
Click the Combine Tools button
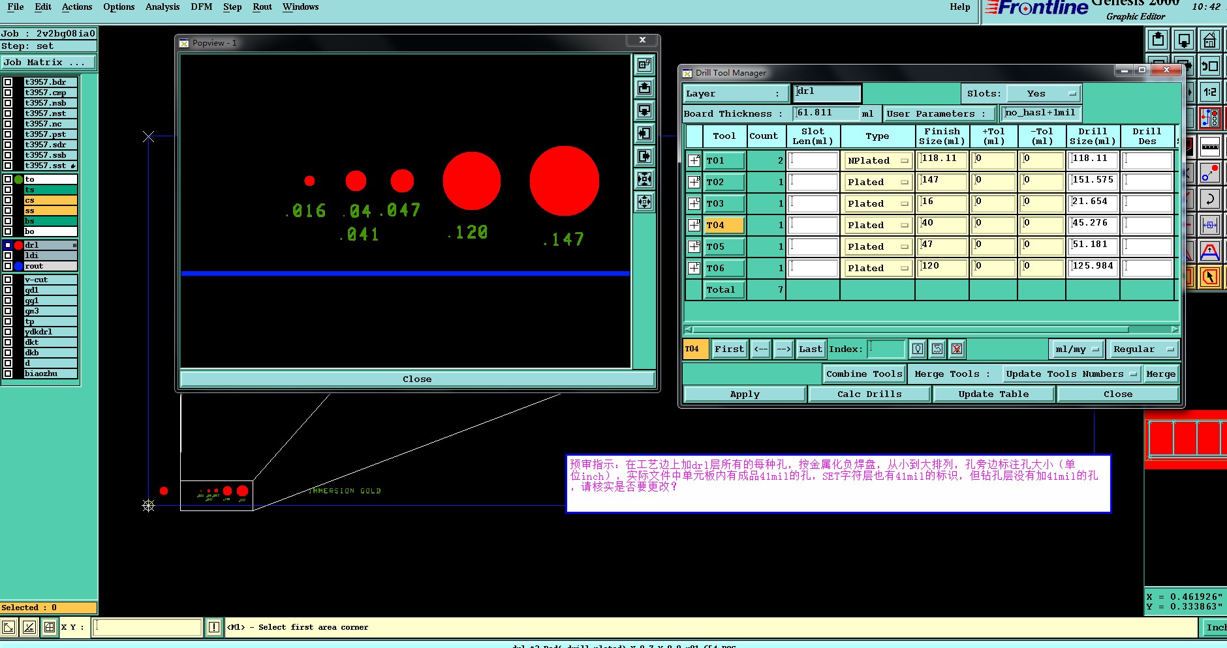pyautogui.click(x=864, y=374)
